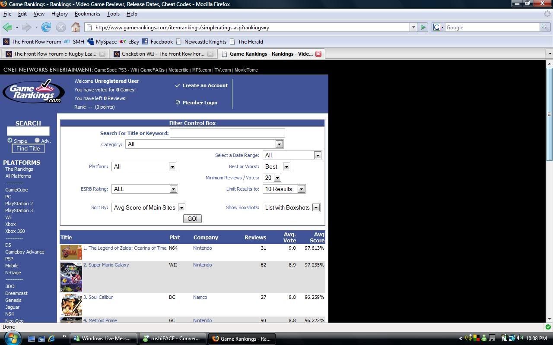Open the Facebook bookmark
Viewport: 553px width, 345px height.
(x=158, y=42)
